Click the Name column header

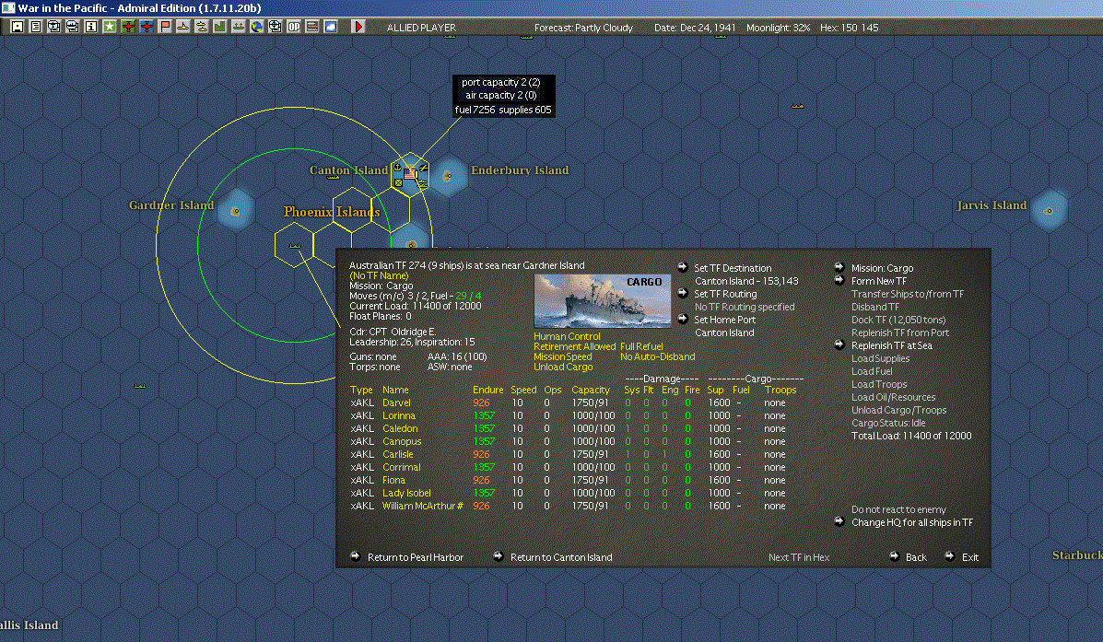pos(394,390)
